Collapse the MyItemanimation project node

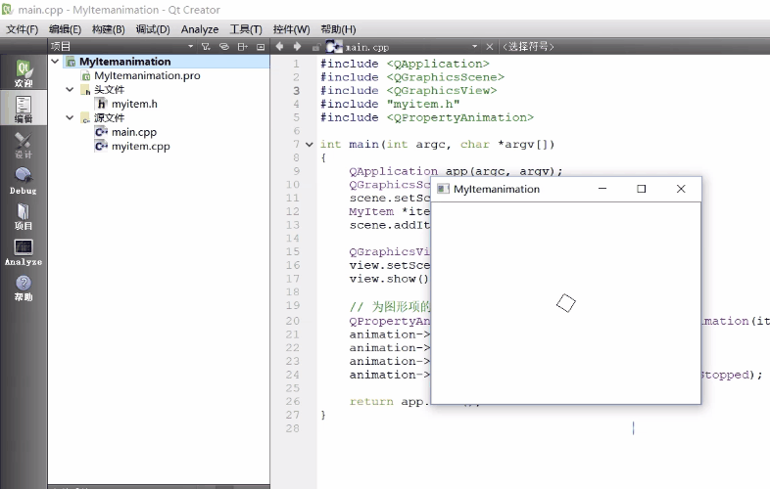point(55,62)
